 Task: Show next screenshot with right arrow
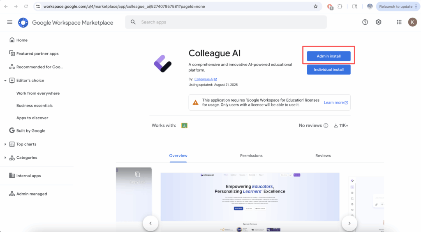pos(349,223)
